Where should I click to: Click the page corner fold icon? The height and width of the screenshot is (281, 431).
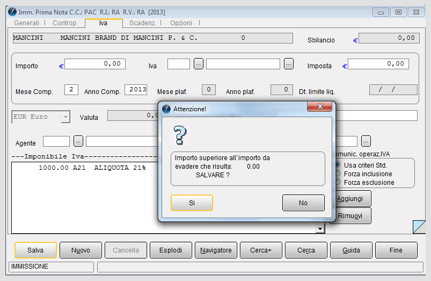(419, 227)
